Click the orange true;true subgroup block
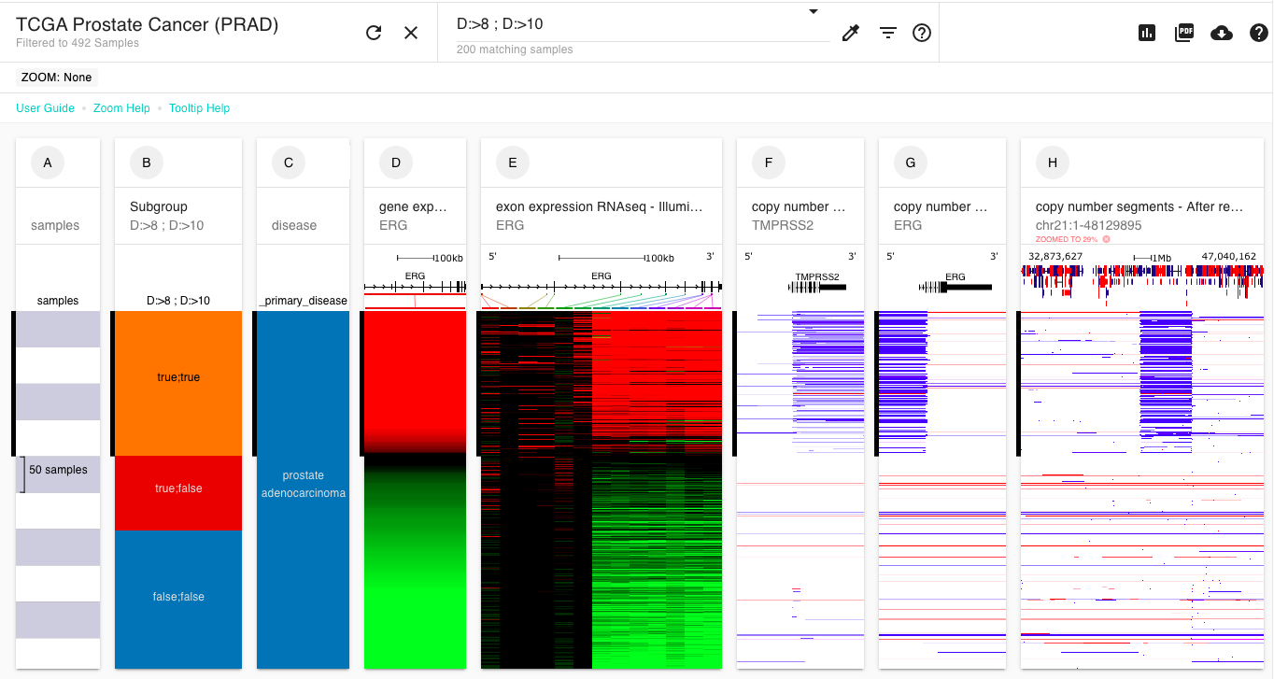 178,383
